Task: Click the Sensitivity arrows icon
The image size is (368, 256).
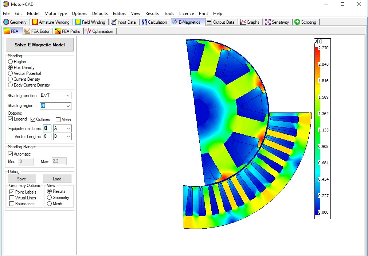Action: click(x=268, y=22)
